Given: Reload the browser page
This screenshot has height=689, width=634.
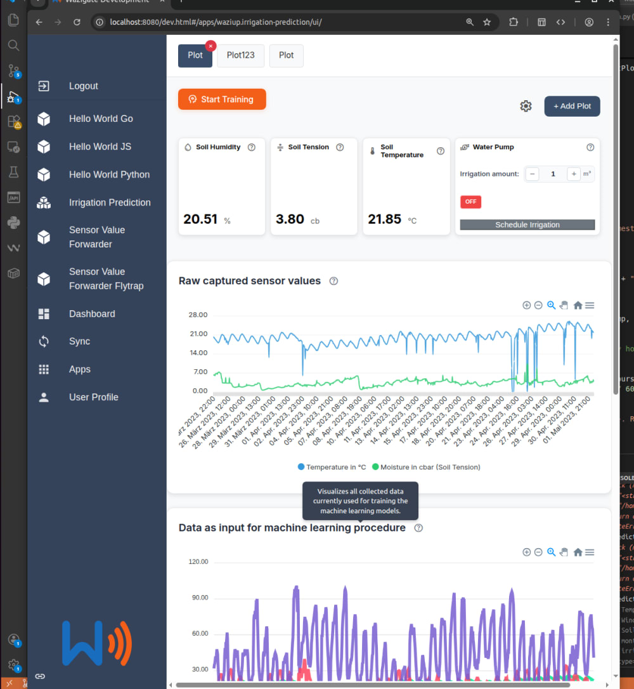Looking at the screenshot, I should coord(77,22).
